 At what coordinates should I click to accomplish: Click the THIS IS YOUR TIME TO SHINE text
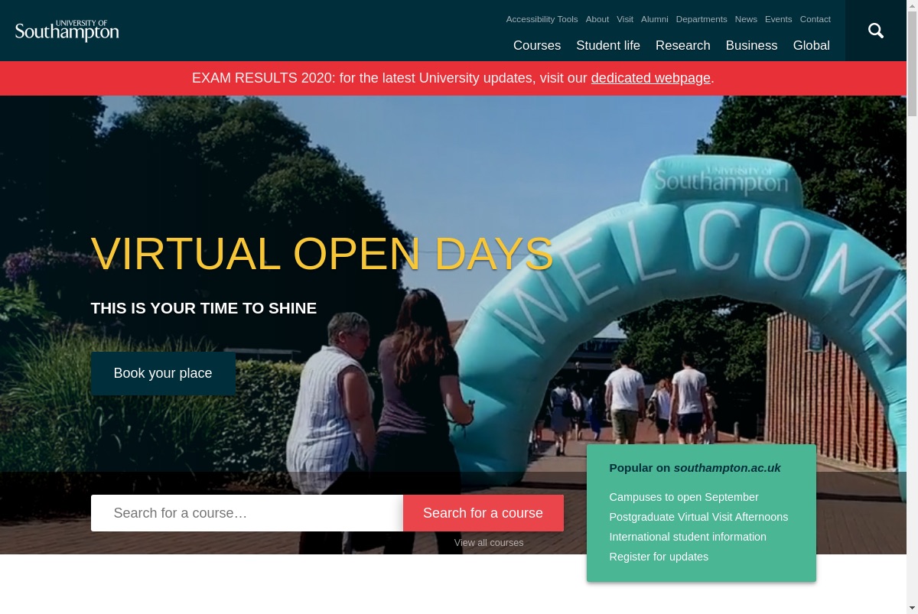coord(203,308)
